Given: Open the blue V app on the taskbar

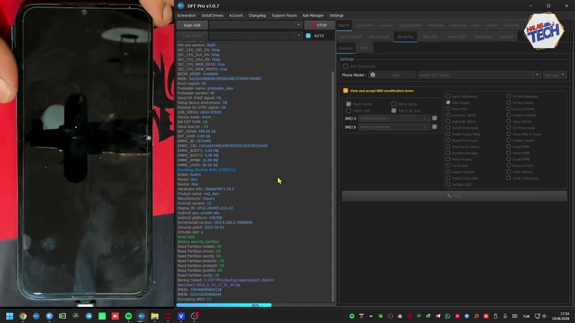Looking at the screenshot, I should tap(181, 316).
